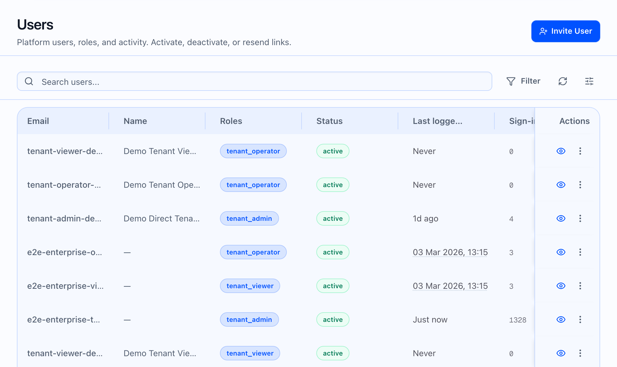Click last login date for e2e-enterprise-vi... row

(x=450, y=286)
